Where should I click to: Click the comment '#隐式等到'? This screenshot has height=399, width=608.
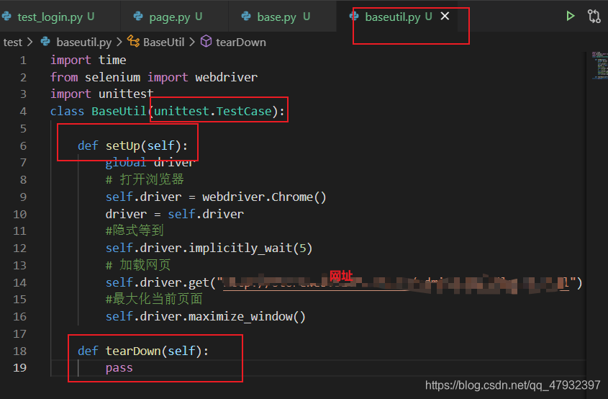(x=135, y=230)
